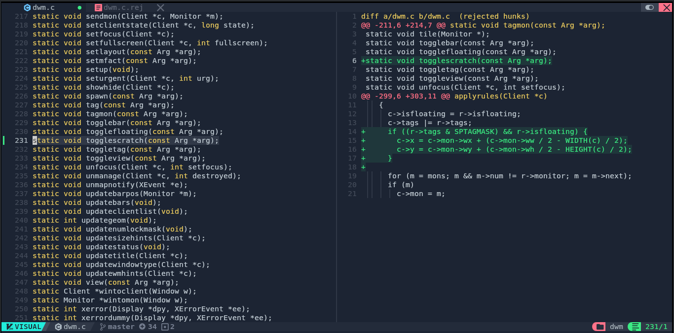Click line number 217 in left gutter
The height and width of the screenshot is (333, 674).
click(21, 16)
